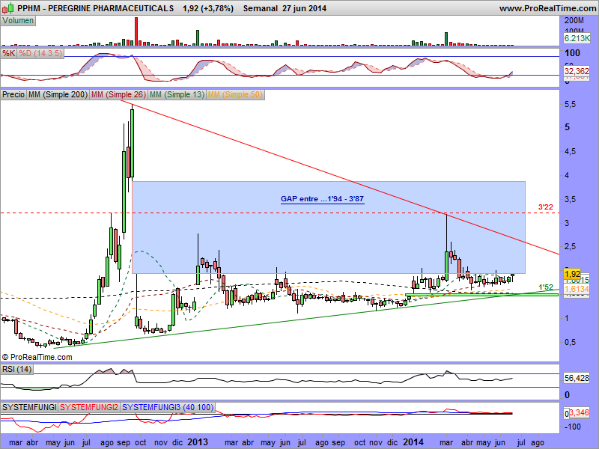Open the Precio panel label
The height and width of the screenshot is (449, 599).
[x=13, y=94]
